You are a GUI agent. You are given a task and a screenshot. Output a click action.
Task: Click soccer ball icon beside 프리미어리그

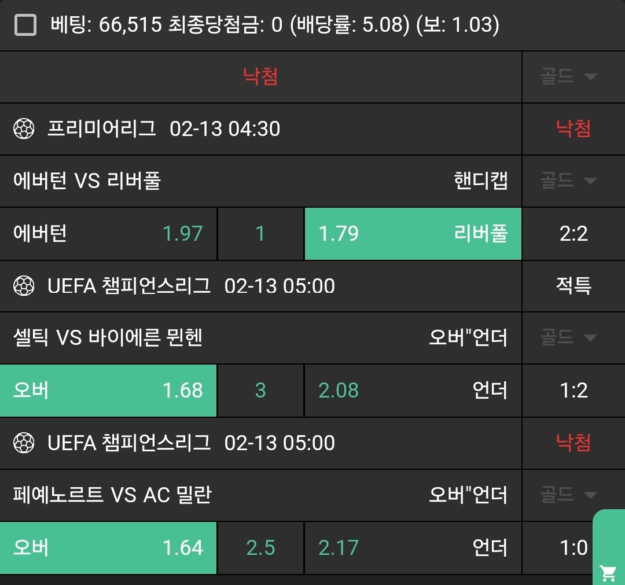click(x=24, y=128)
